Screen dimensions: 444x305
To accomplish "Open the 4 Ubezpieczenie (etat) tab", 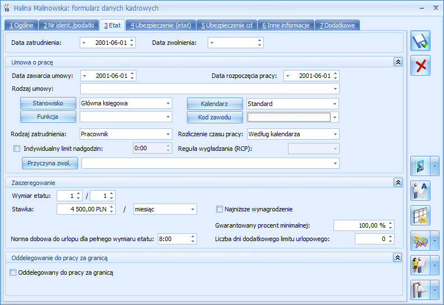I will [161, 25].
